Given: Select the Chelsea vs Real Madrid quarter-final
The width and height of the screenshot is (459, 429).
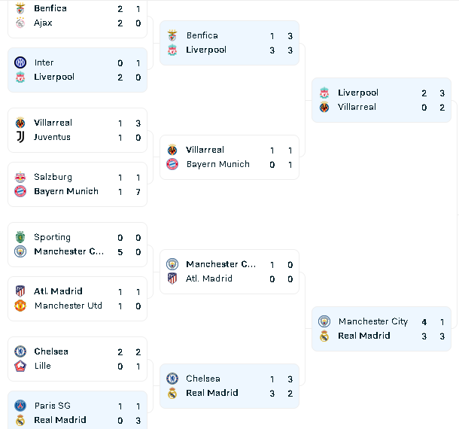Looking at the screenshot, I should pos(229,386).
